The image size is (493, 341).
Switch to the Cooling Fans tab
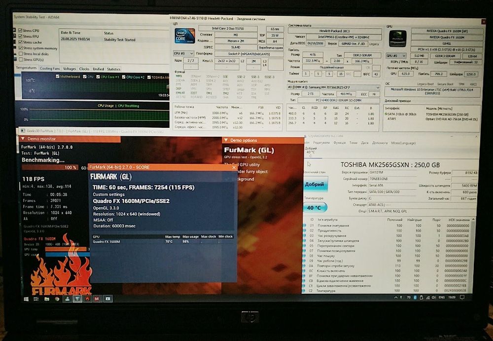pyautogui.click(x=50, y=68)
